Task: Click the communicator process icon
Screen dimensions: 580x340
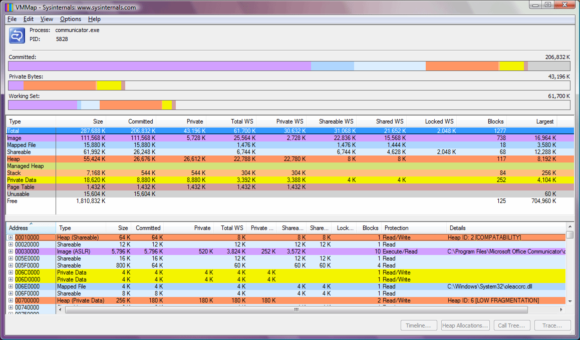Action: [x=17, y=36]
